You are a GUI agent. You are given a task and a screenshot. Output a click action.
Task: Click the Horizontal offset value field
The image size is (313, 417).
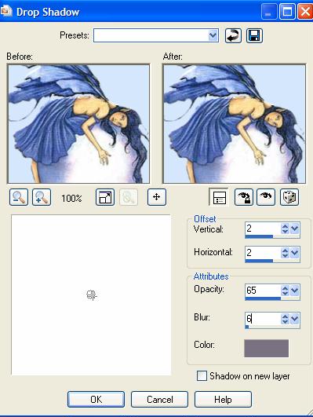(263, 252)
